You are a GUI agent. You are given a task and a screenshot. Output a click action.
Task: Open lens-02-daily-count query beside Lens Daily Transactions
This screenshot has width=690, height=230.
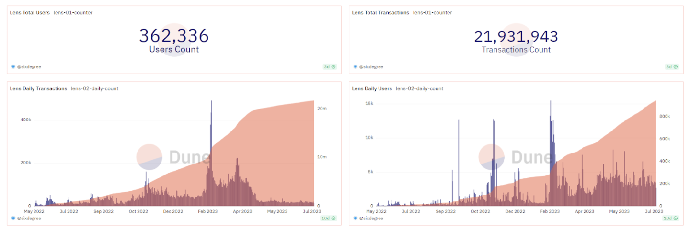(94, 88)
